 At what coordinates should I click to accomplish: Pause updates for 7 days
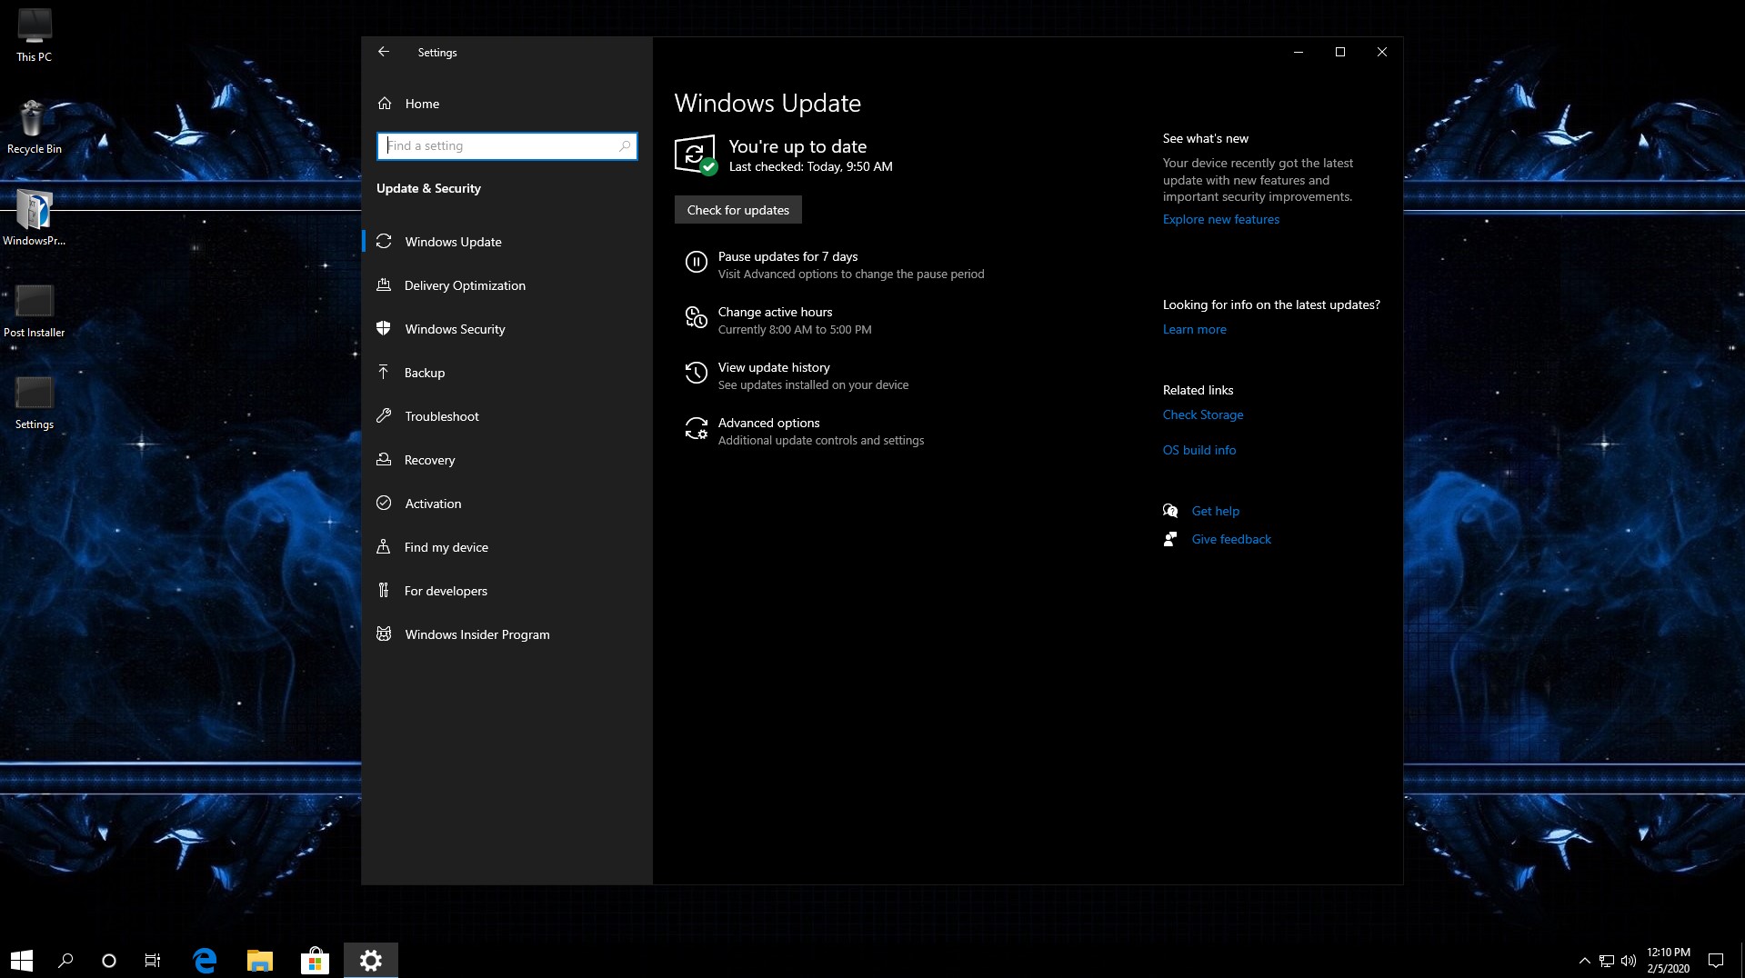click(x=787, y=256)
